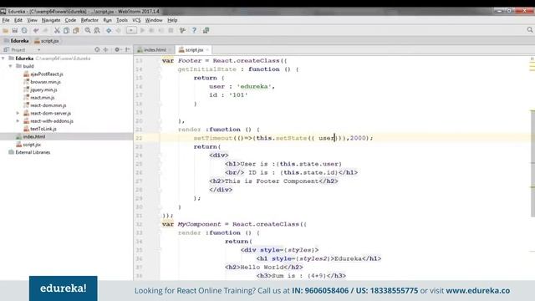Select react-dom.min.js in project tree
535x301 pixels.
(45, 105)
